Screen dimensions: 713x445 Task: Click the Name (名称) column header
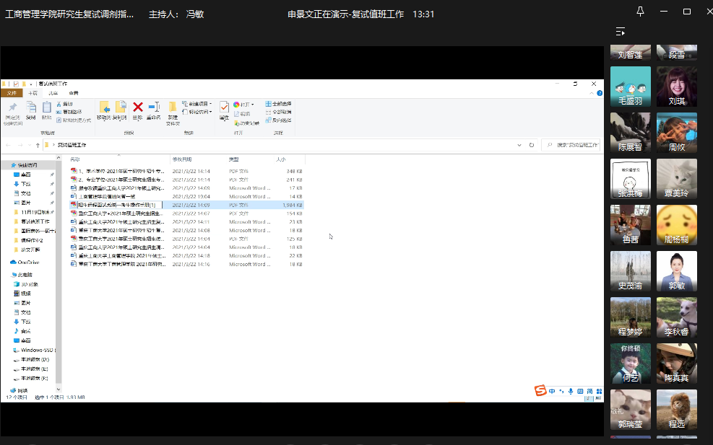click(75, 159)
